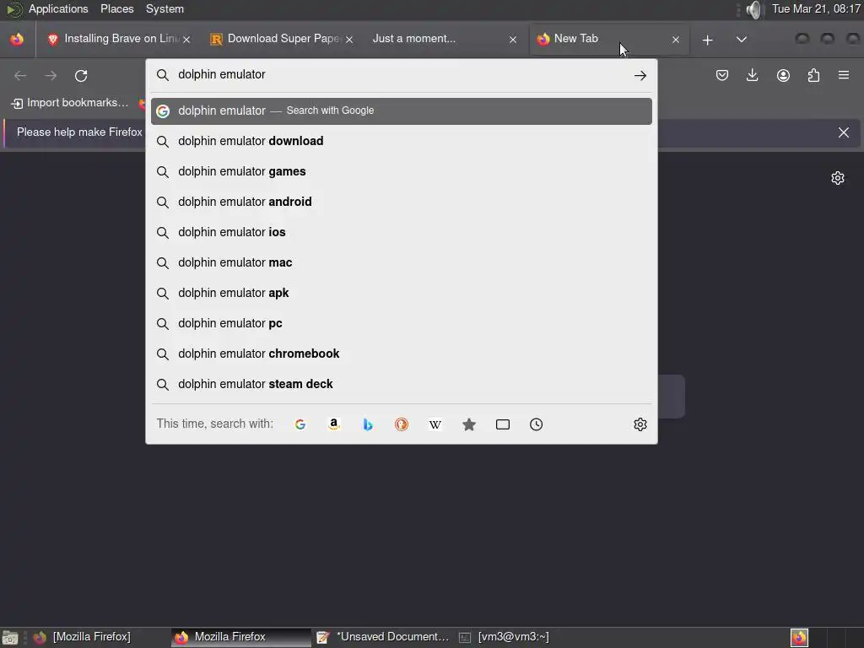Choose suggestion dolphin emulator games
864x648 pixels.
click(401, 171)
